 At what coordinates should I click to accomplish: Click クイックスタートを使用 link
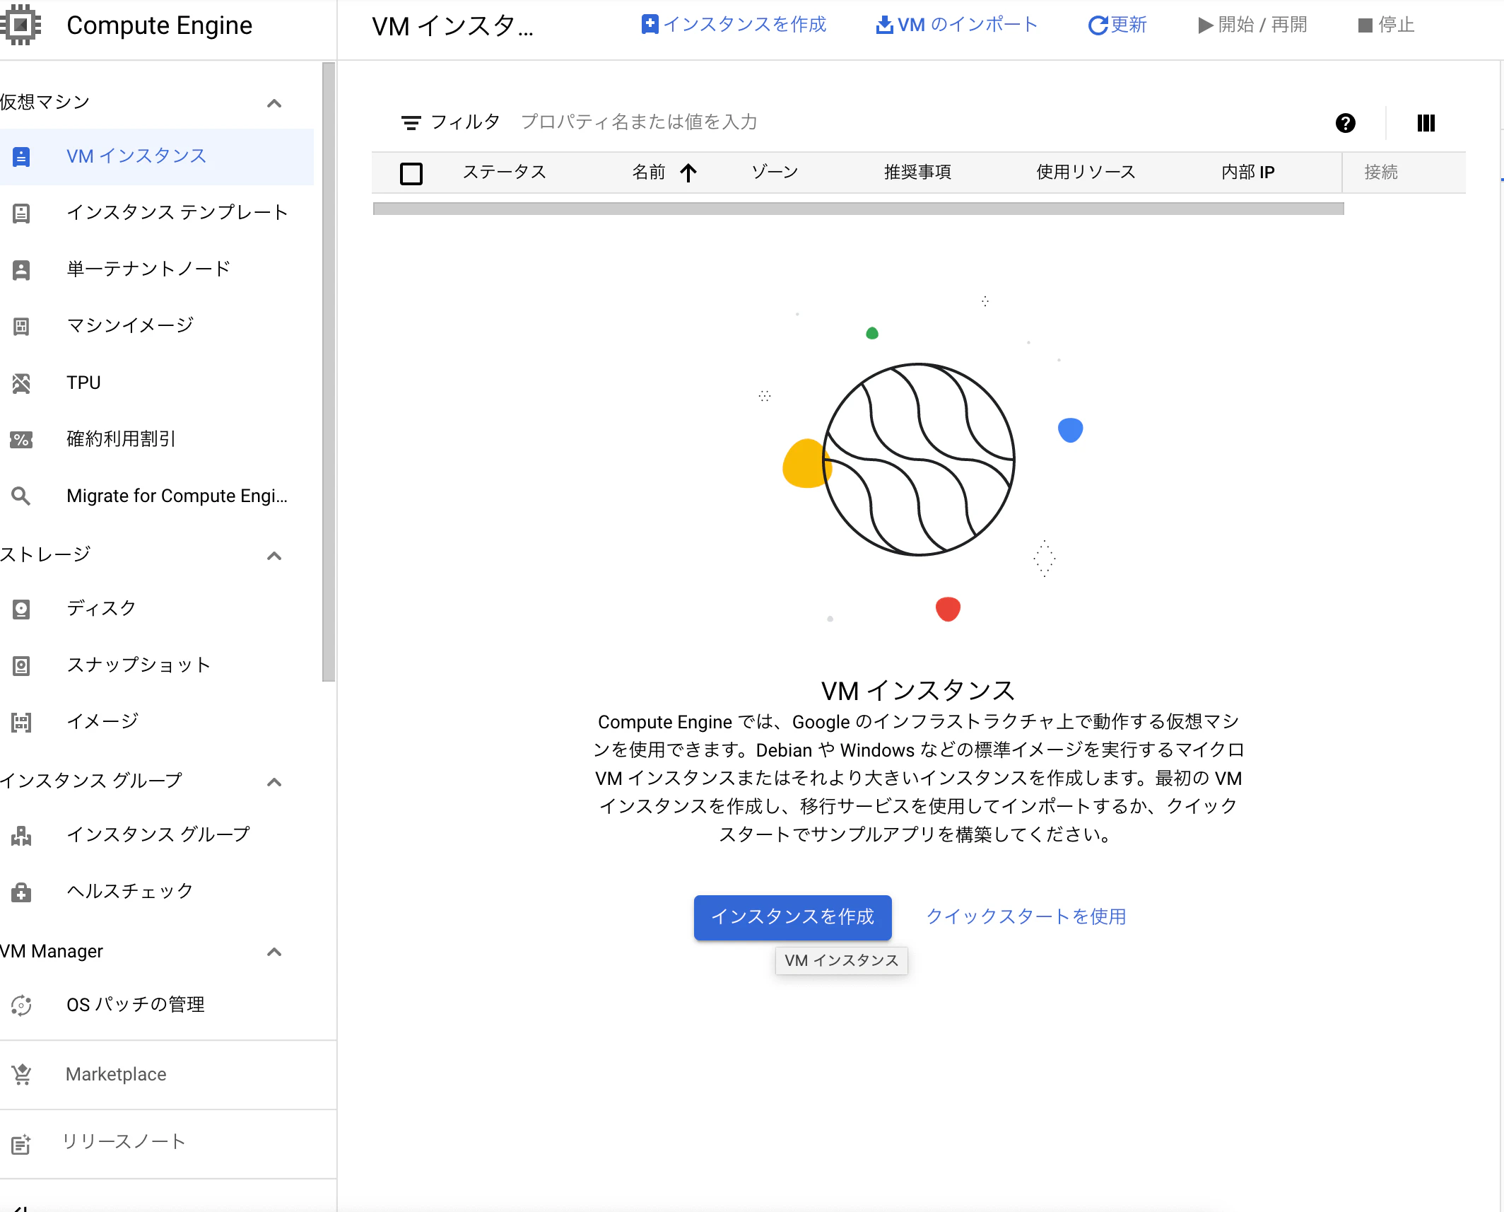pyautogui.click(x=1026, y=917)
